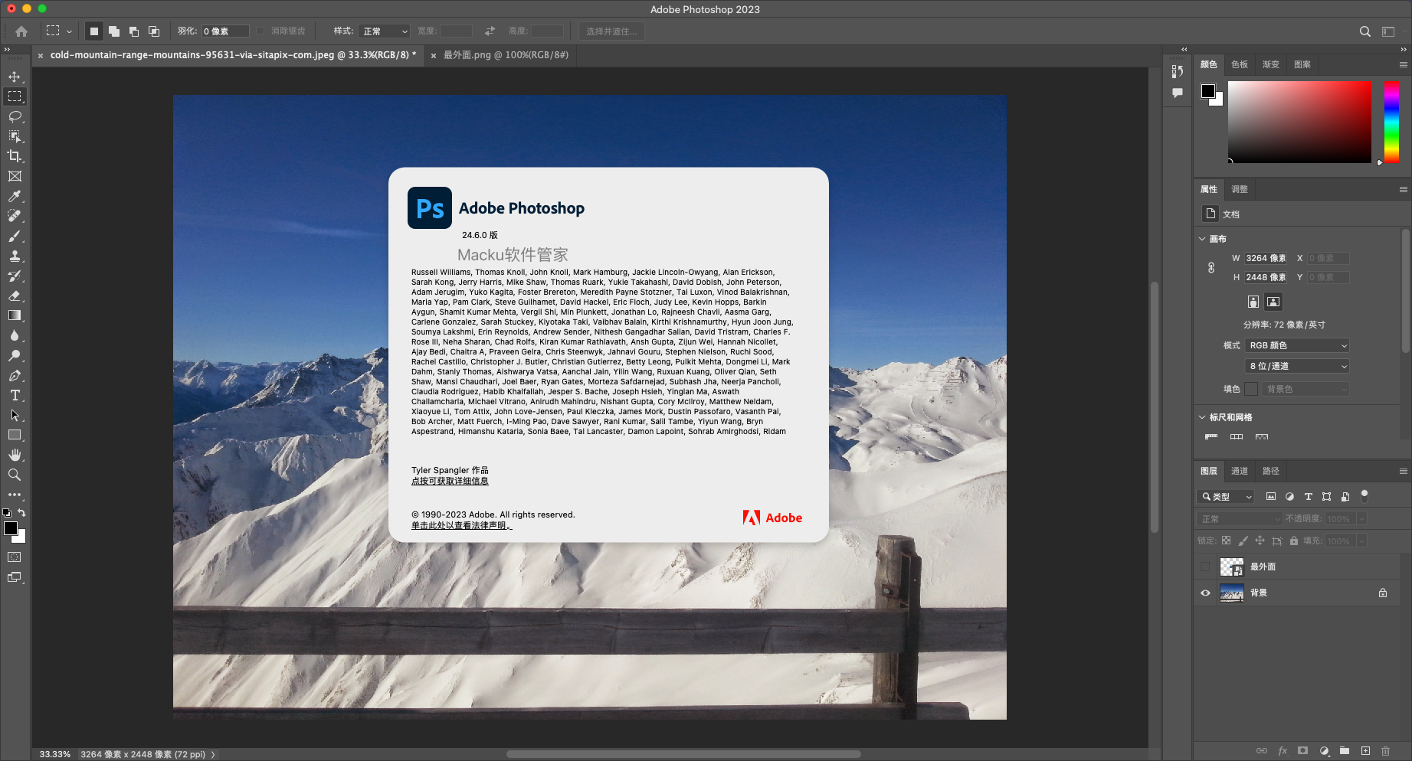This screenshot has height=761, width=1412.
Task: Collapse the 画布 section
Action: [1202, 239]
